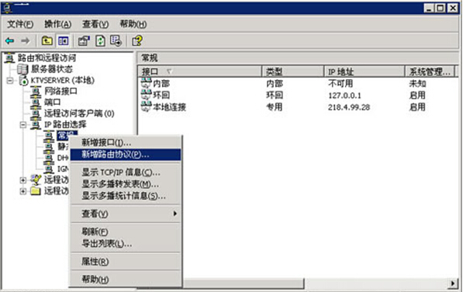Go up one level with folder icon
This screenshot has width=473, height=292.
(47, 40)
